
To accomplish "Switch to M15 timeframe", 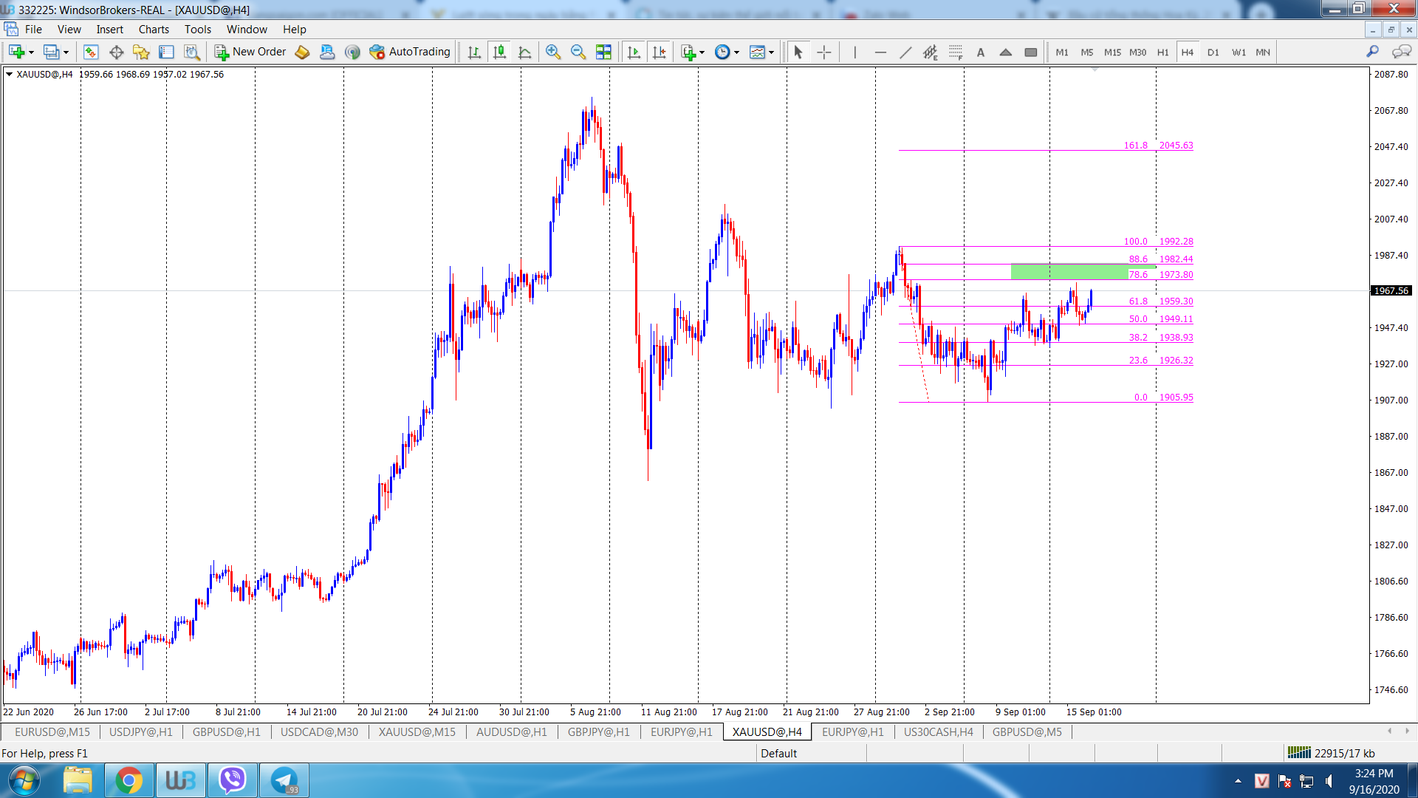I will 1112,52.
